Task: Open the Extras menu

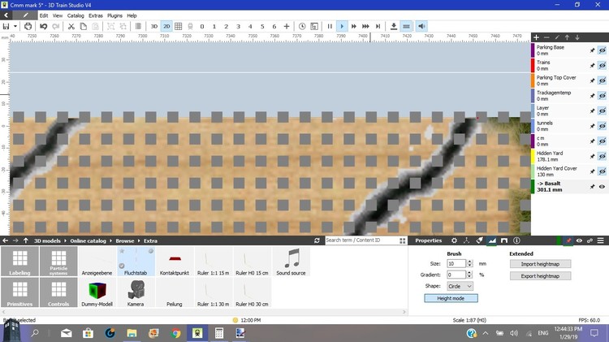Action: tap(96, 15)
